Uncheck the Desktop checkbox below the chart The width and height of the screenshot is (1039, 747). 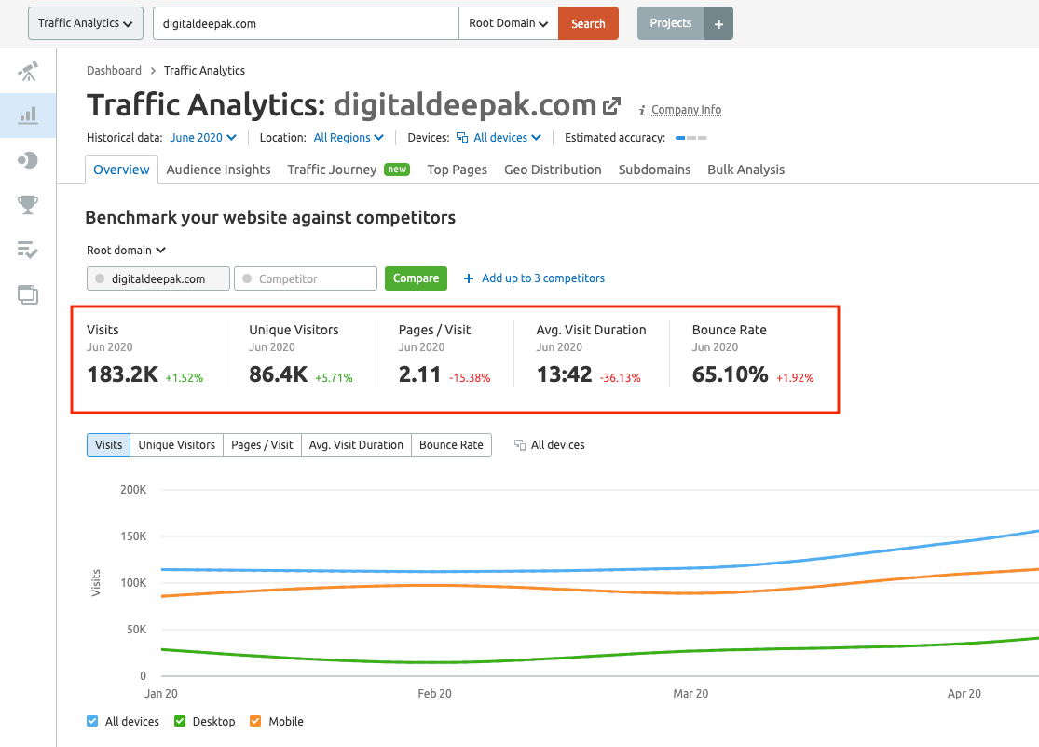[x=179, y=721]
